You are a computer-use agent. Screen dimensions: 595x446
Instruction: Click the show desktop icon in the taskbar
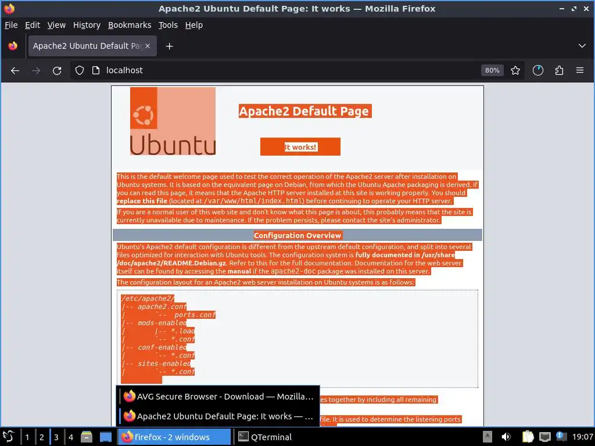106,437
